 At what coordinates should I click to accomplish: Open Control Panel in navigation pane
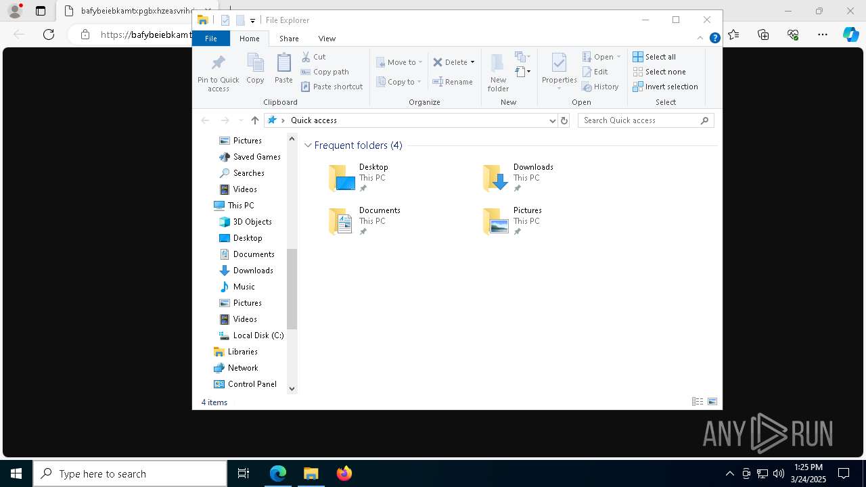[x=245, y=384]
